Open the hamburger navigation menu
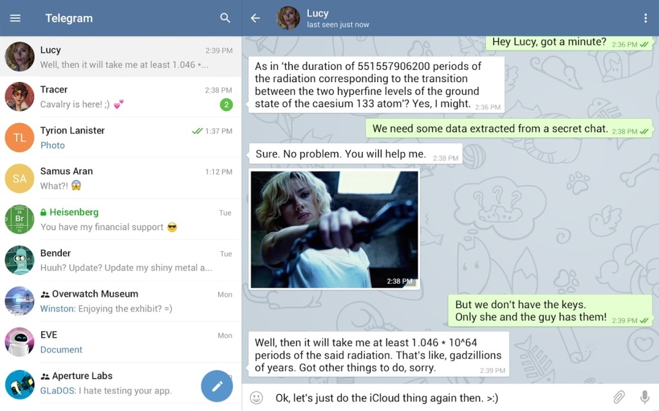The height and width of the screenshot is (411, 659). click(15, 18)
